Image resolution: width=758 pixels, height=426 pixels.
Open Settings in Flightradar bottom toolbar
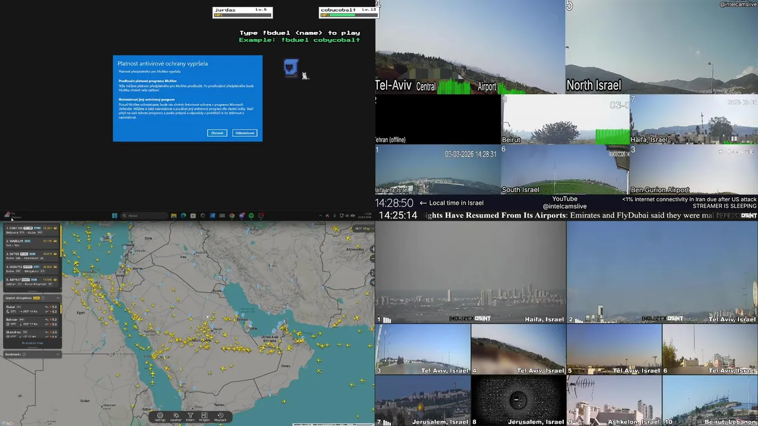(160, 417)
